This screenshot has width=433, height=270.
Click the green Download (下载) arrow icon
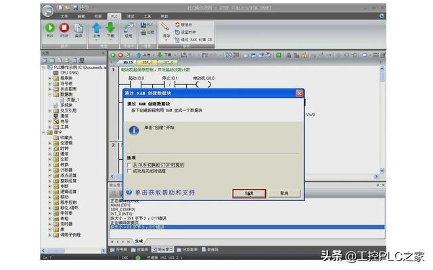coord(110,28)
